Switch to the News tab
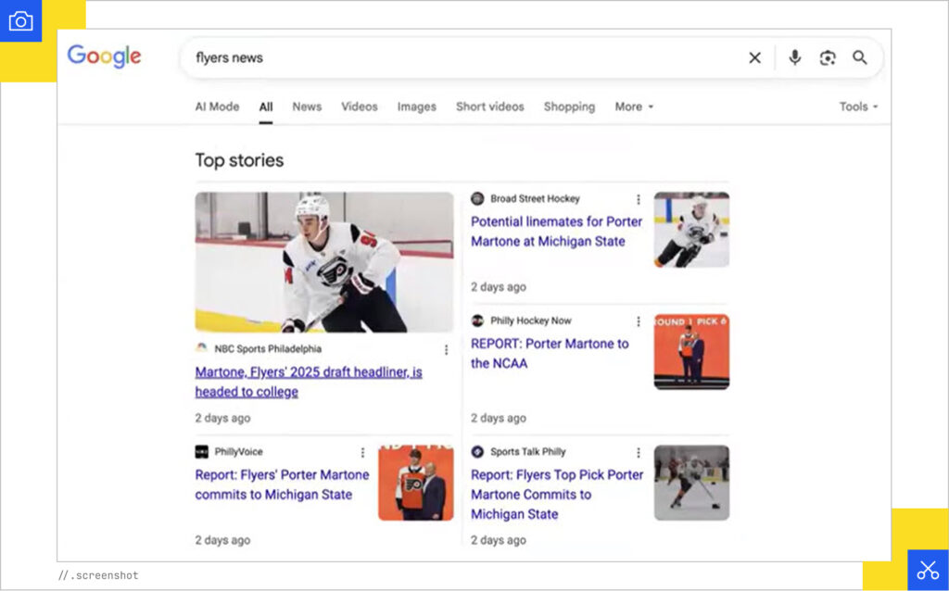The height and width of the screenshot is (591, 949). pos(307,107)
